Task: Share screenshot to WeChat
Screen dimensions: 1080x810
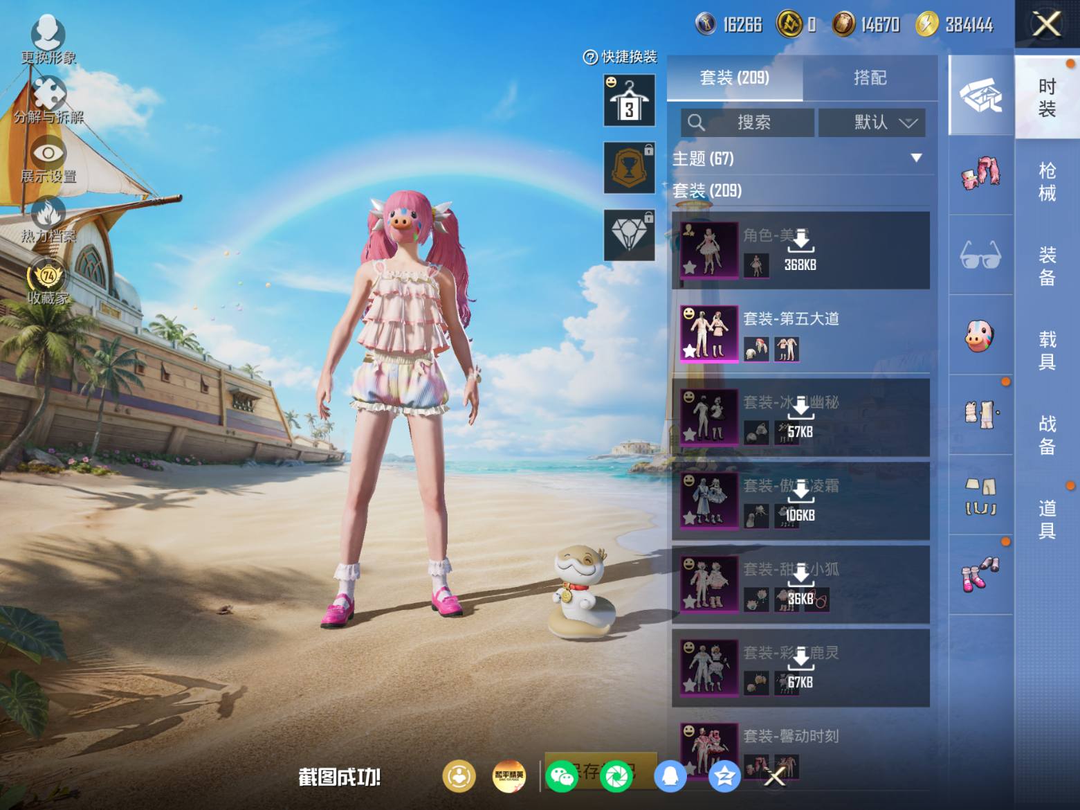Action: pos(562,776)
